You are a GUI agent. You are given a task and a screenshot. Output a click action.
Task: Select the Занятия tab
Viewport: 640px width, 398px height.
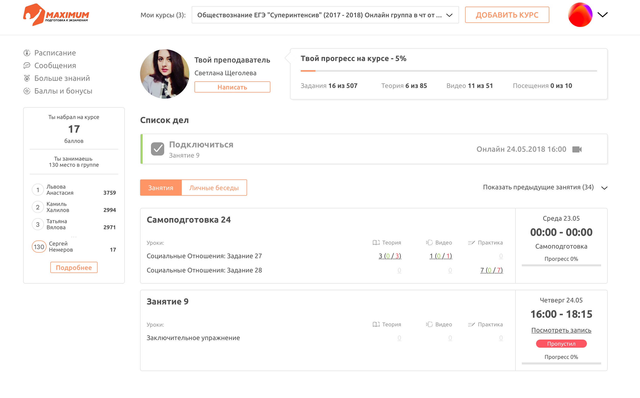[x=161, y=188]
